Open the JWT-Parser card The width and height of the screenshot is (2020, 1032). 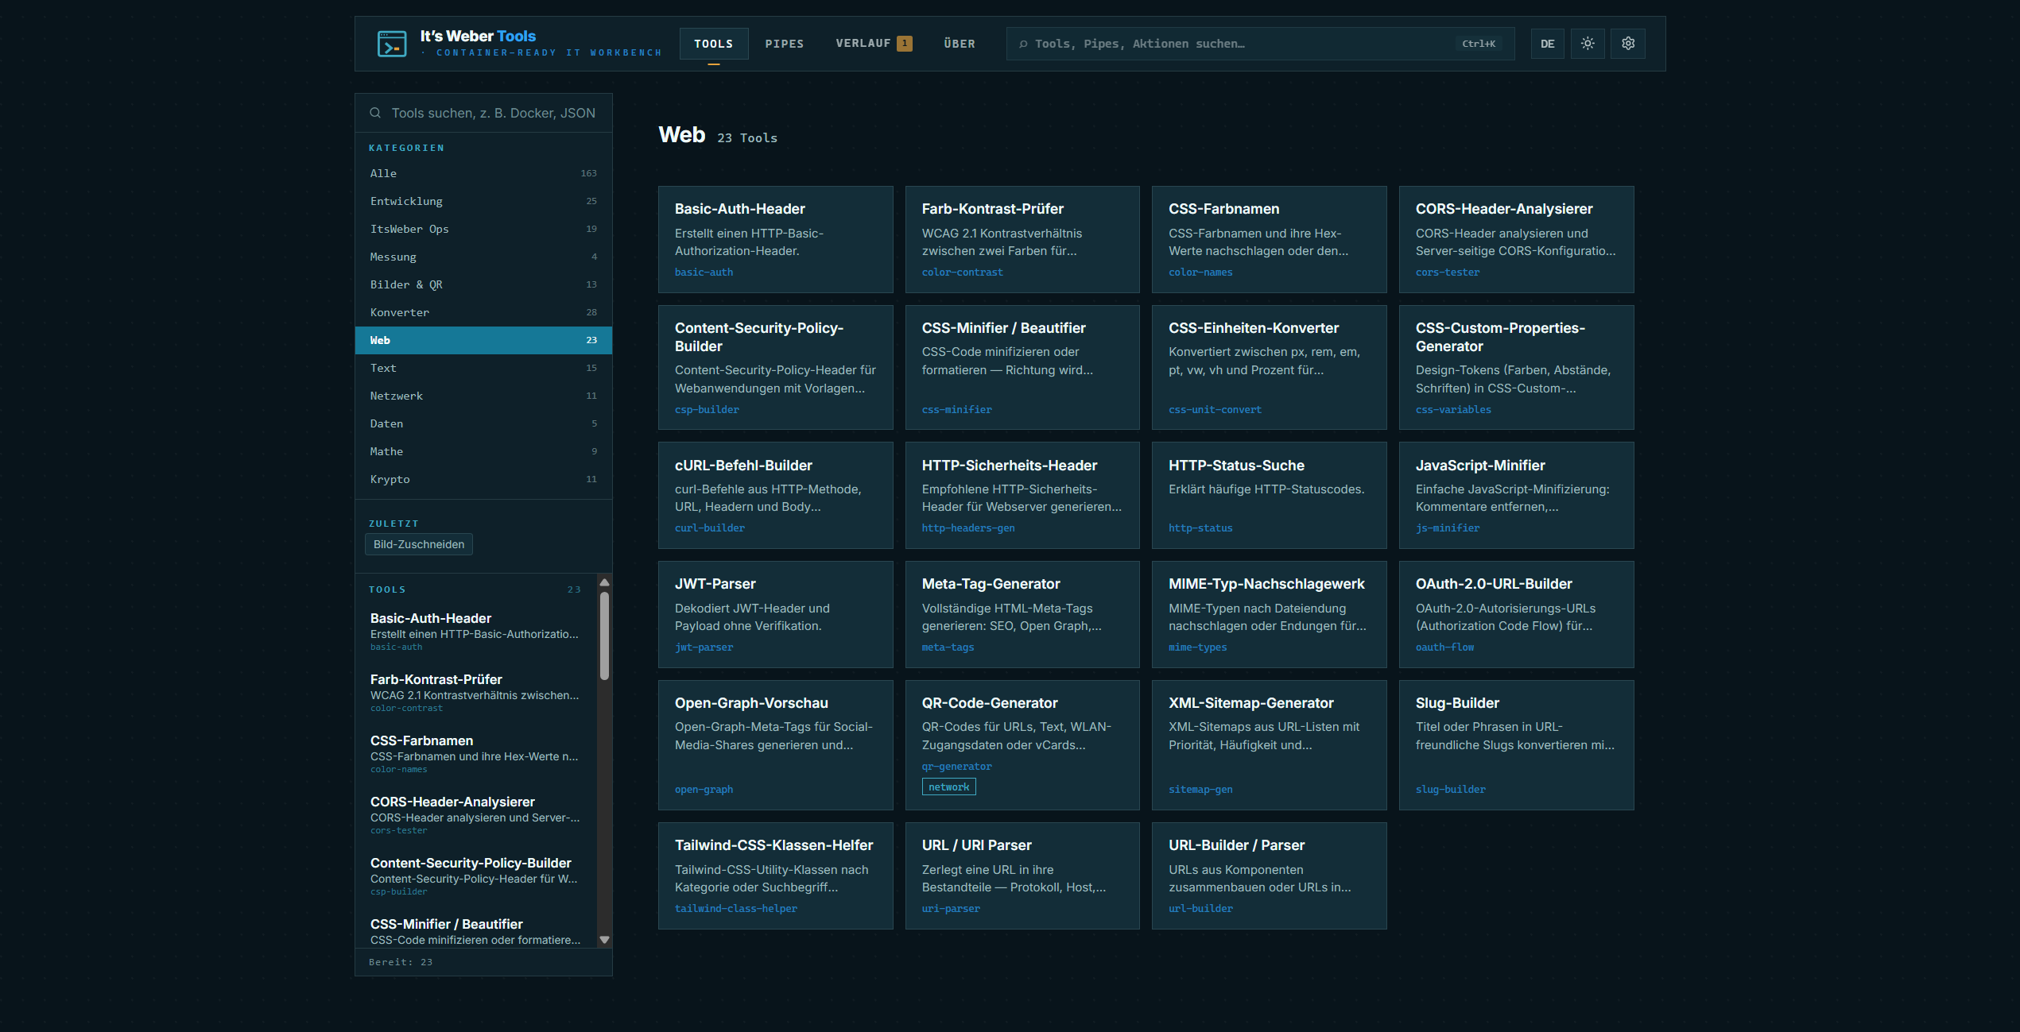pyautogui.click(x=775, y=614)
